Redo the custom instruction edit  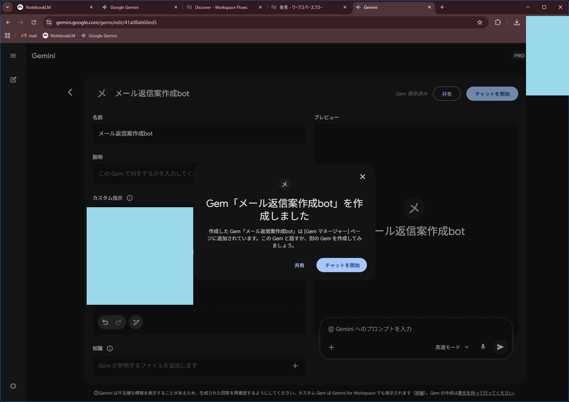119,322
